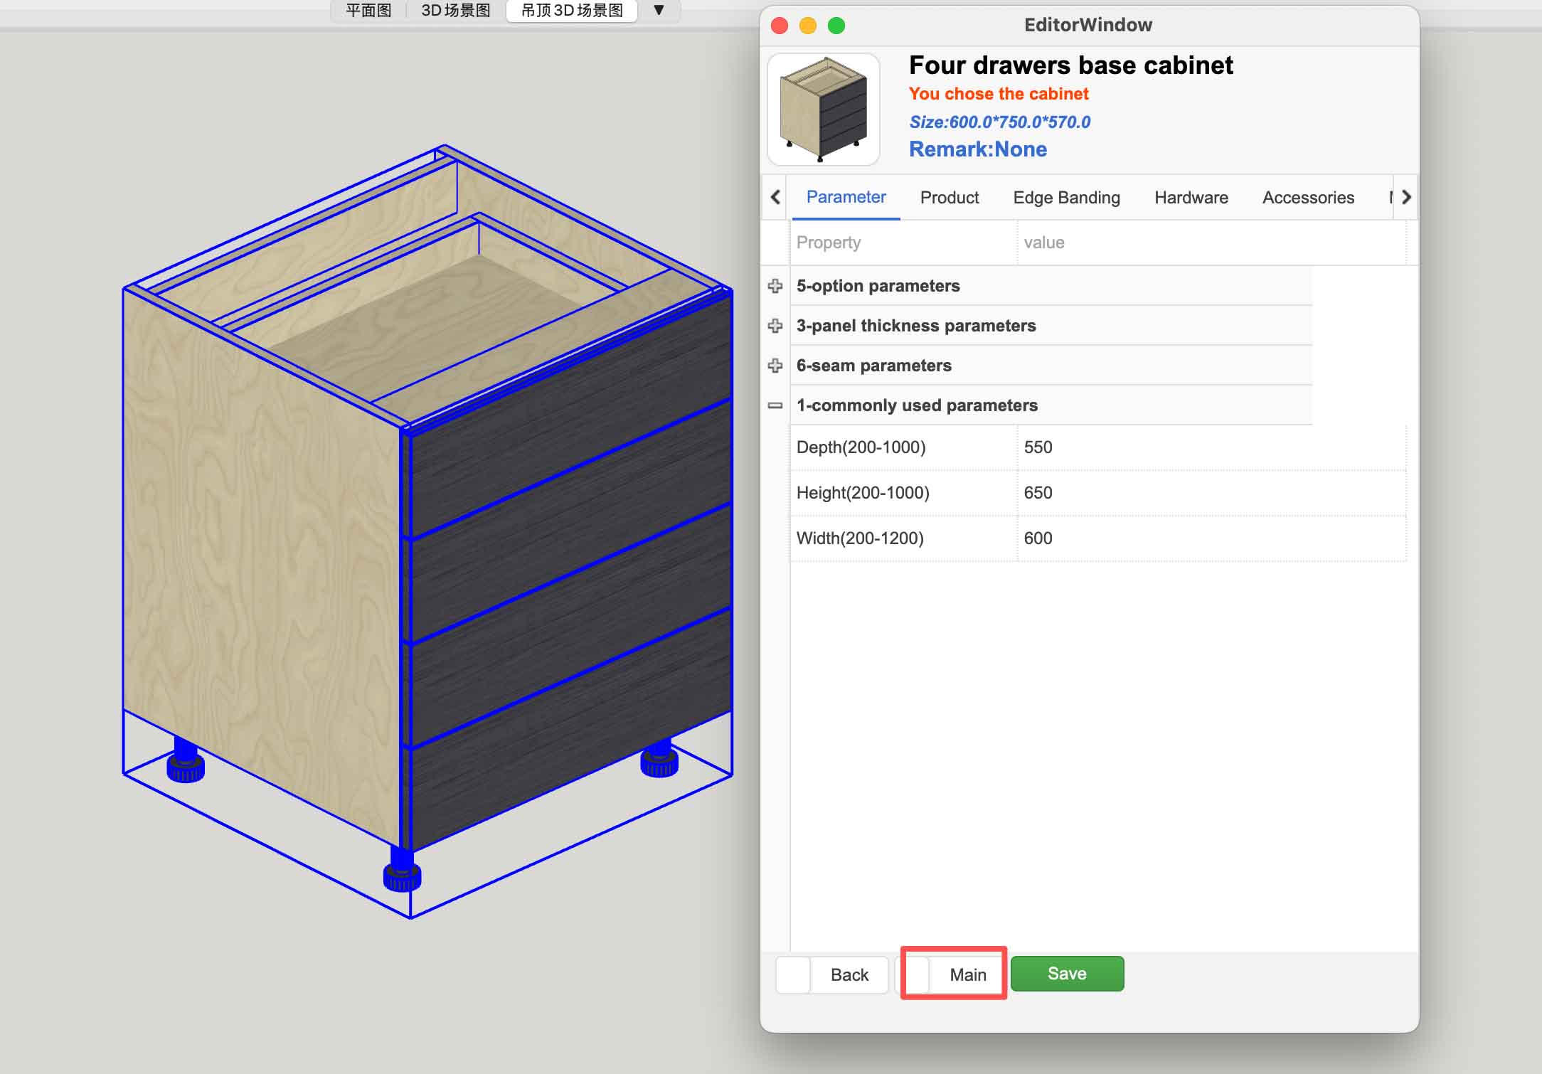Go to the Accessories tab

tap(1307, 198)
